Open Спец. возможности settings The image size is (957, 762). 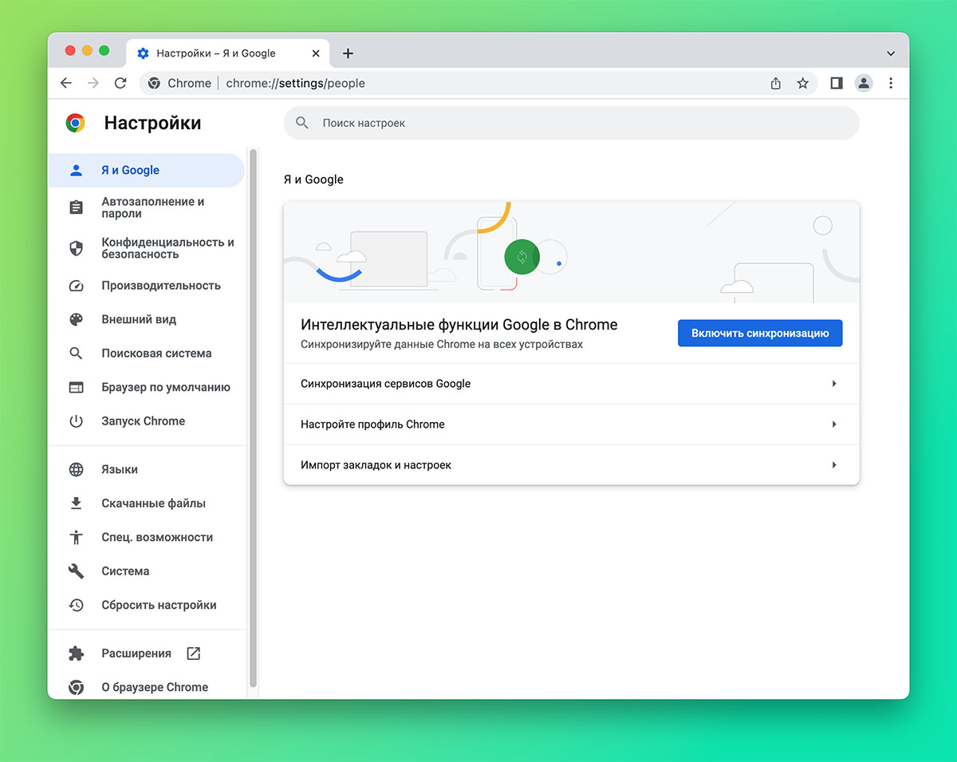click(x=146, y=537)
